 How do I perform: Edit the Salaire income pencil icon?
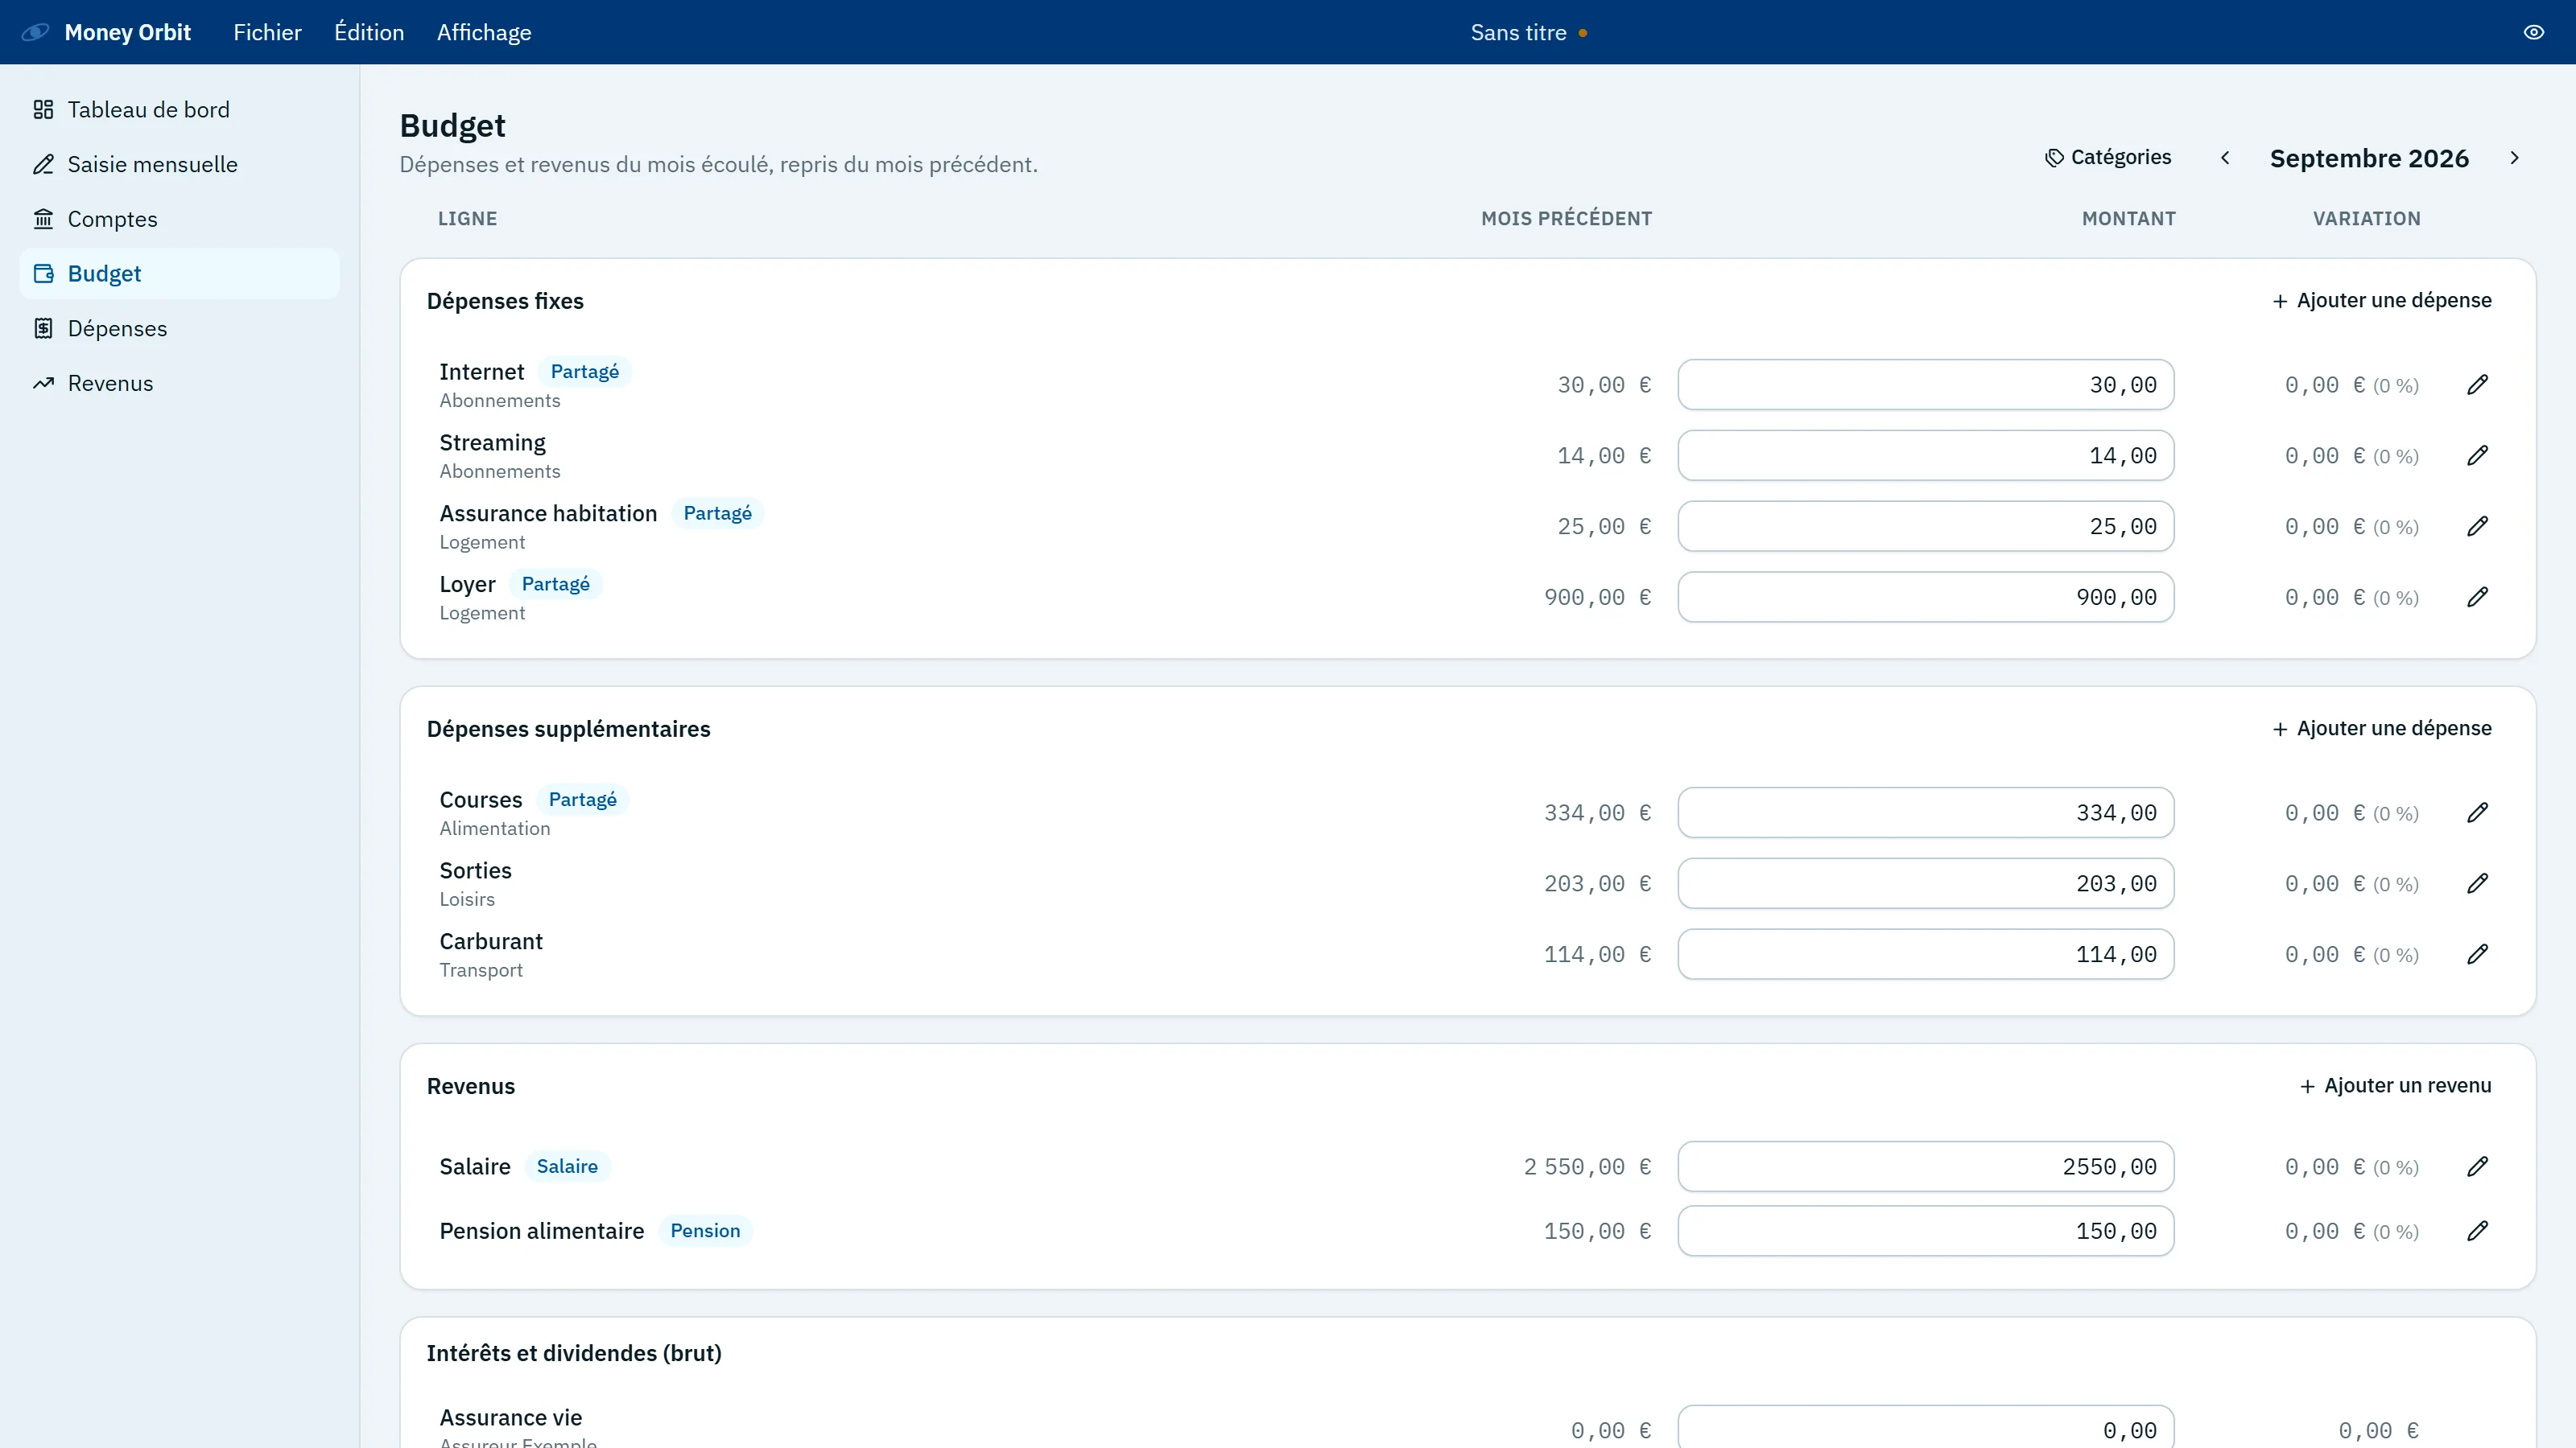tap(2477, 1167)
